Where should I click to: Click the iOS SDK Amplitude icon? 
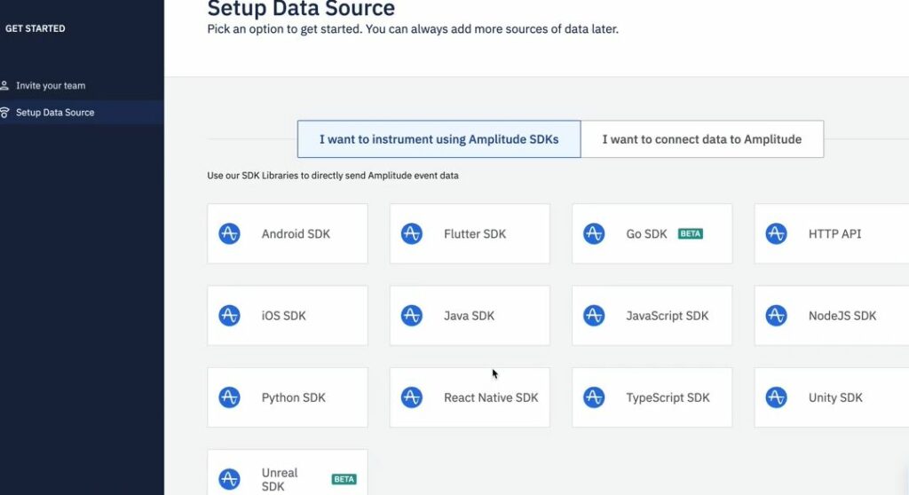229,315
